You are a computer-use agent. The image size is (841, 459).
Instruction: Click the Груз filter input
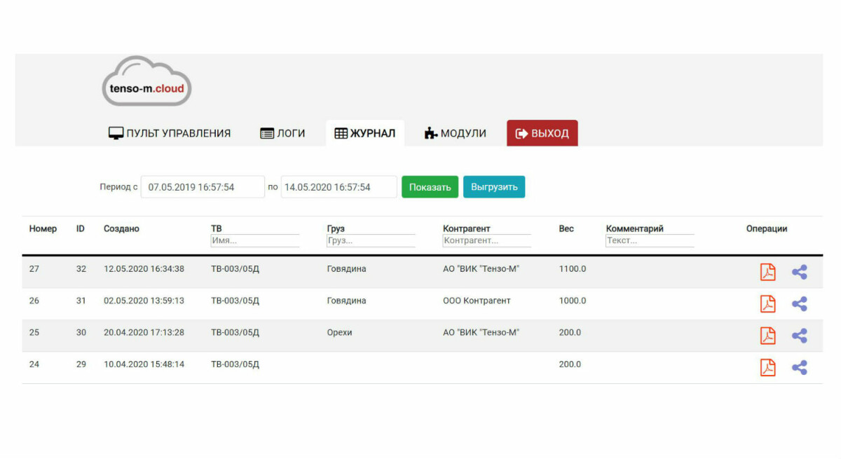[371, 240]
